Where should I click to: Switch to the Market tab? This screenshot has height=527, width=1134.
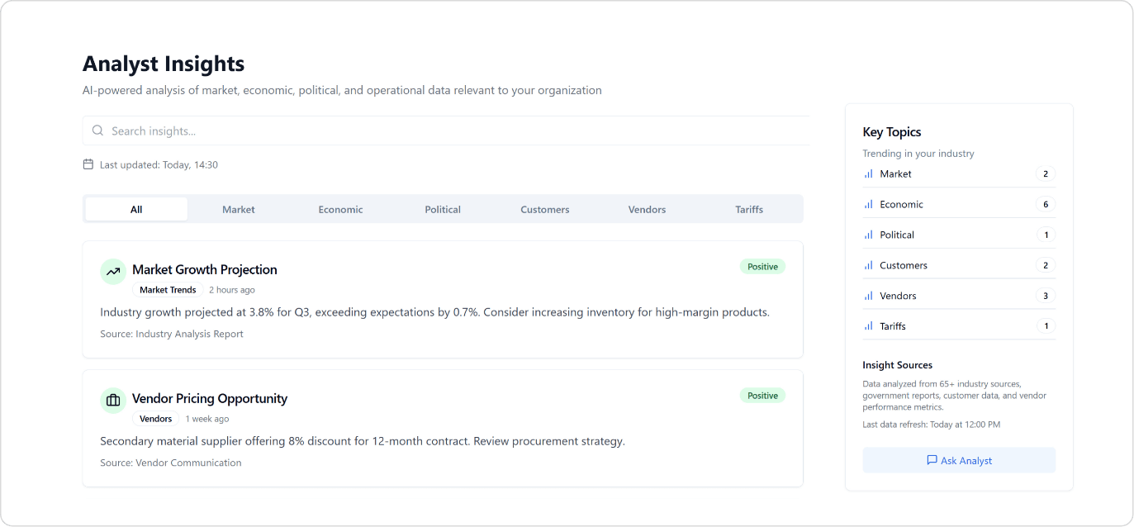[239, 210]
